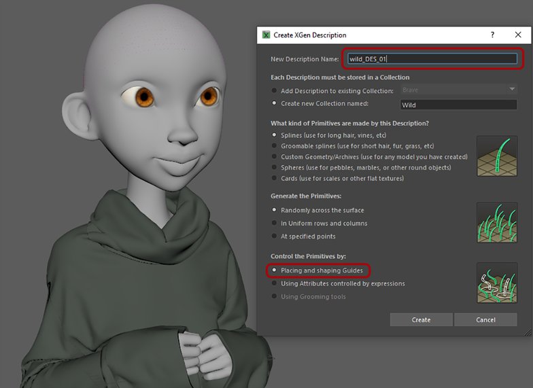Click inside the New Description Name field
The height and width of the screenshot is (388, 533).
431,59
